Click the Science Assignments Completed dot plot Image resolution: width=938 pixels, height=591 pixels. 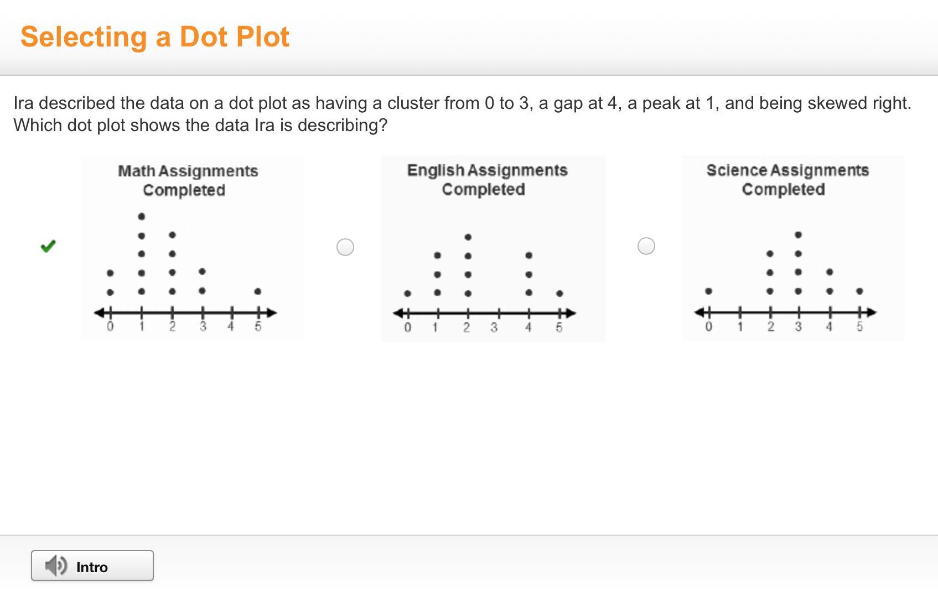coord(793,248)
